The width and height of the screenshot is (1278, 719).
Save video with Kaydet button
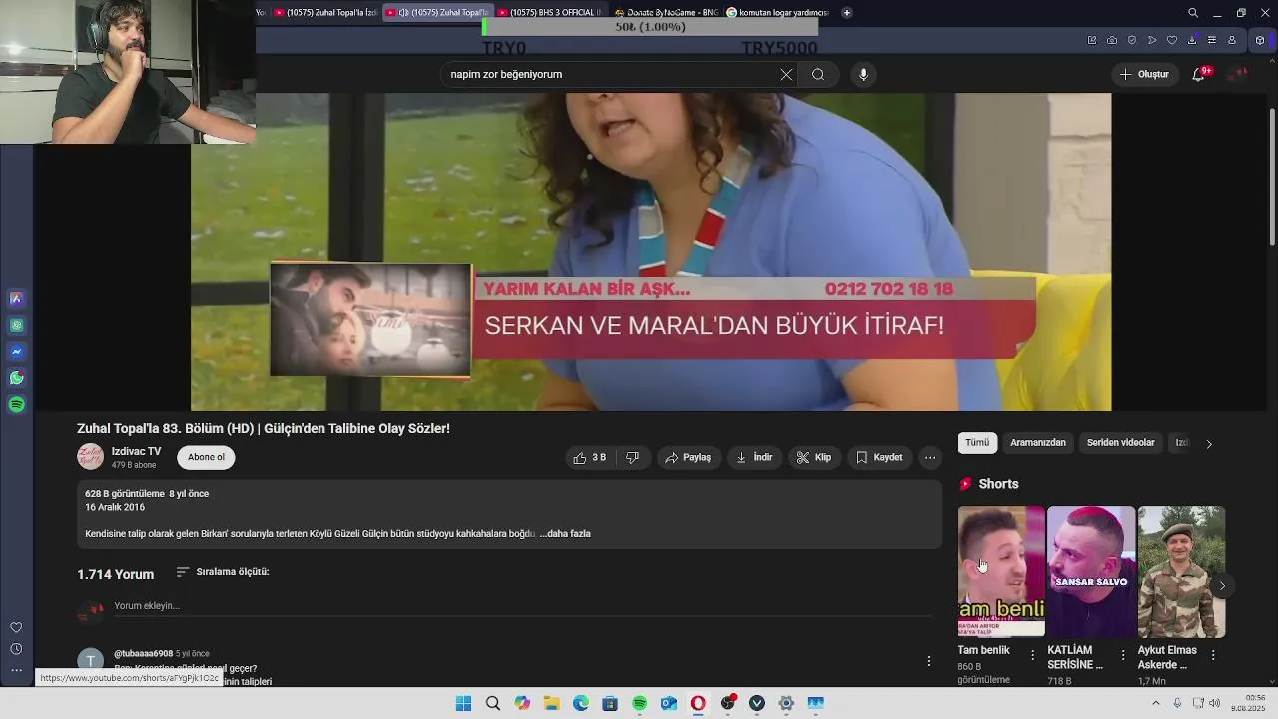click(879, 458)
